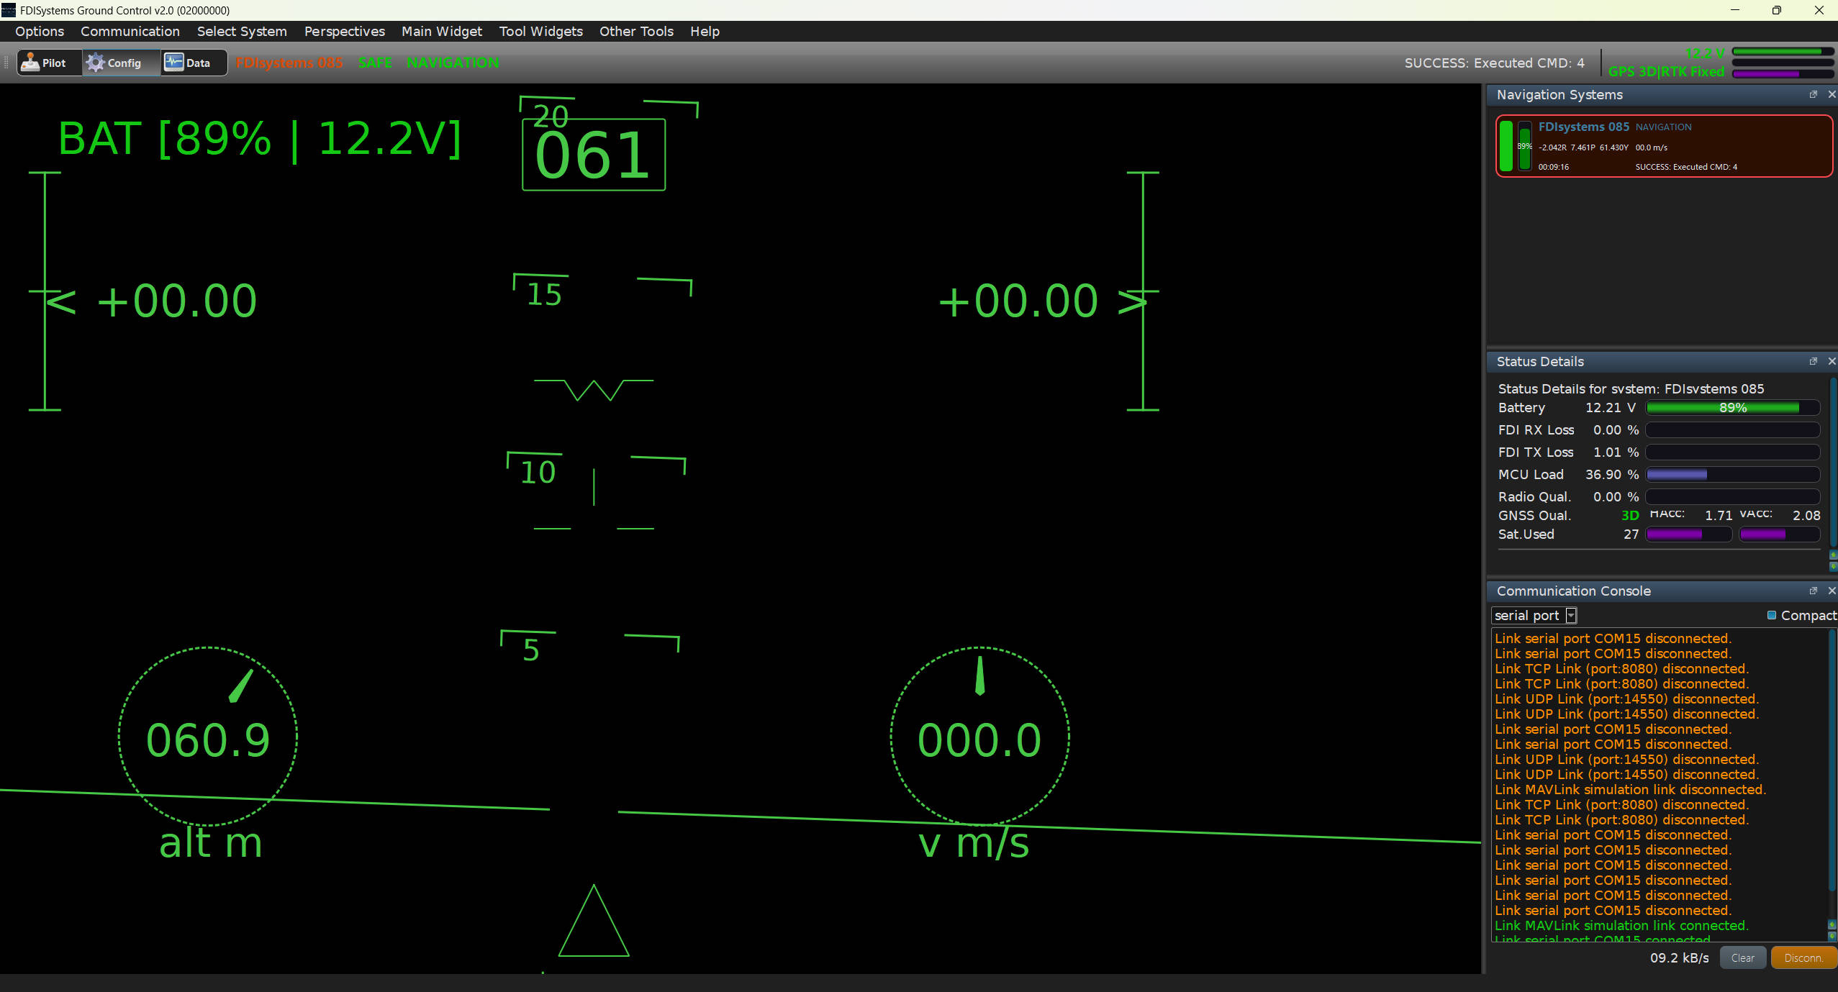This screenshot has height=992, width=1838.
Task: Click the green voltage bar in top toolbar
Action: pyautogui.click(x=1783, y=52)
